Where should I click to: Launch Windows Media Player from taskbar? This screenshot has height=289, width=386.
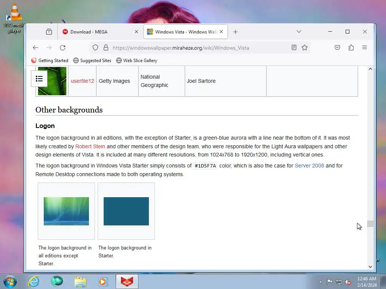point(103,281)
